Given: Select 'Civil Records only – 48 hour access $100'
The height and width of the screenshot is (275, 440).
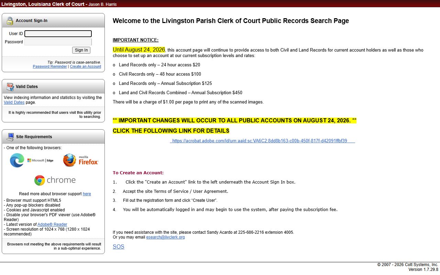Looking at the screenshot, I should [x=160, y=74].
